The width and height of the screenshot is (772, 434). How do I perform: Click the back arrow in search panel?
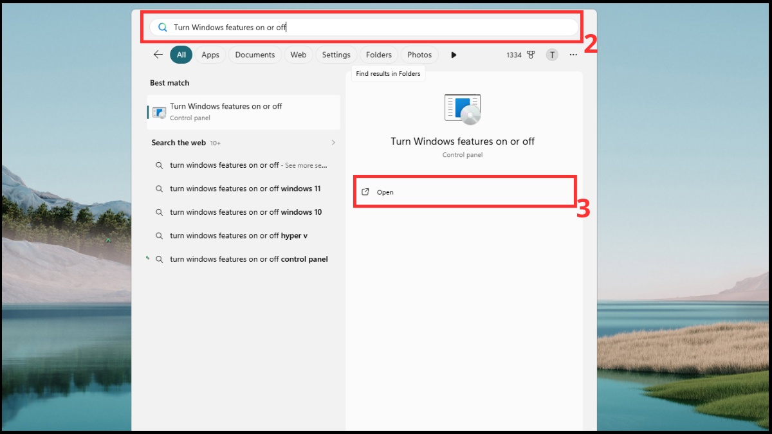click(158, 55)
